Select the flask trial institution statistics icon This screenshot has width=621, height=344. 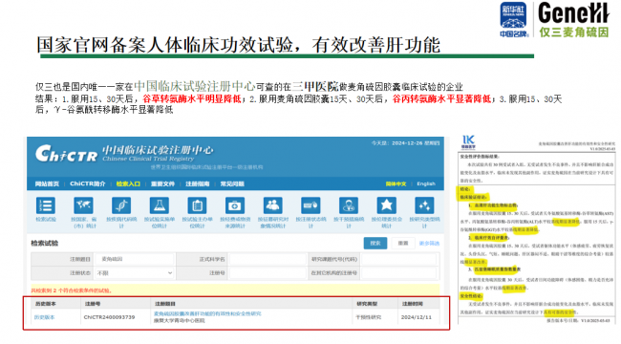tap(160, 205)
